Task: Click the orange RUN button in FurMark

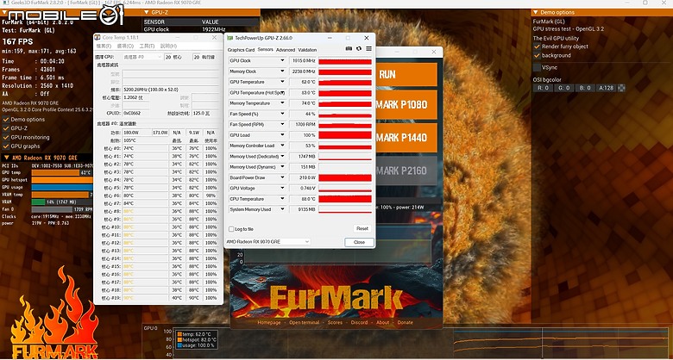Action: (x=406, y=75)
